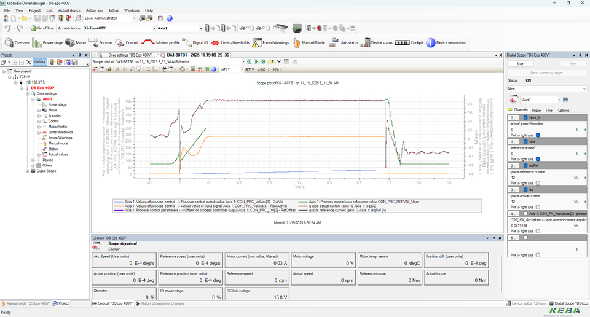Open the Extras menu

point(114,10)
